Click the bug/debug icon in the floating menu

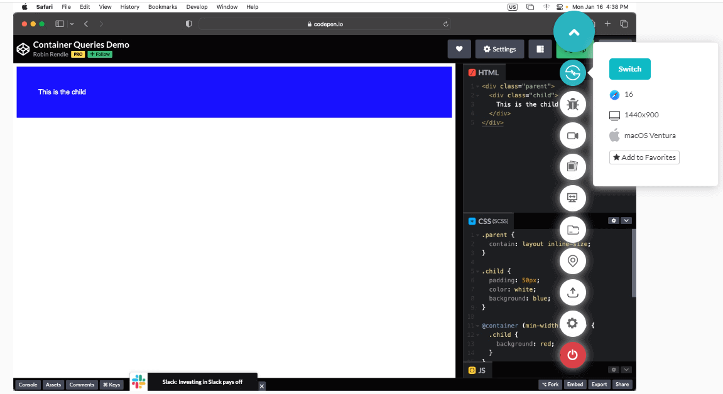point(572,104)
